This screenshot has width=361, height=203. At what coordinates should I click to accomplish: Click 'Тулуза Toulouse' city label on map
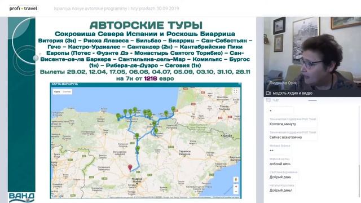[x=224, y=108]
